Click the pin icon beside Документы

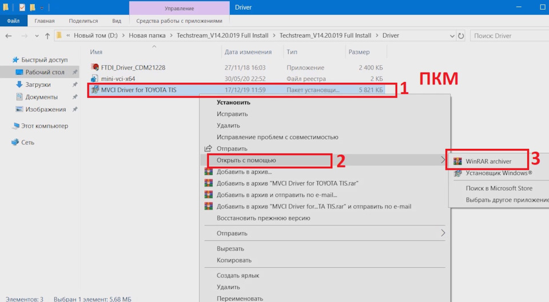click(x=74, y=97)
